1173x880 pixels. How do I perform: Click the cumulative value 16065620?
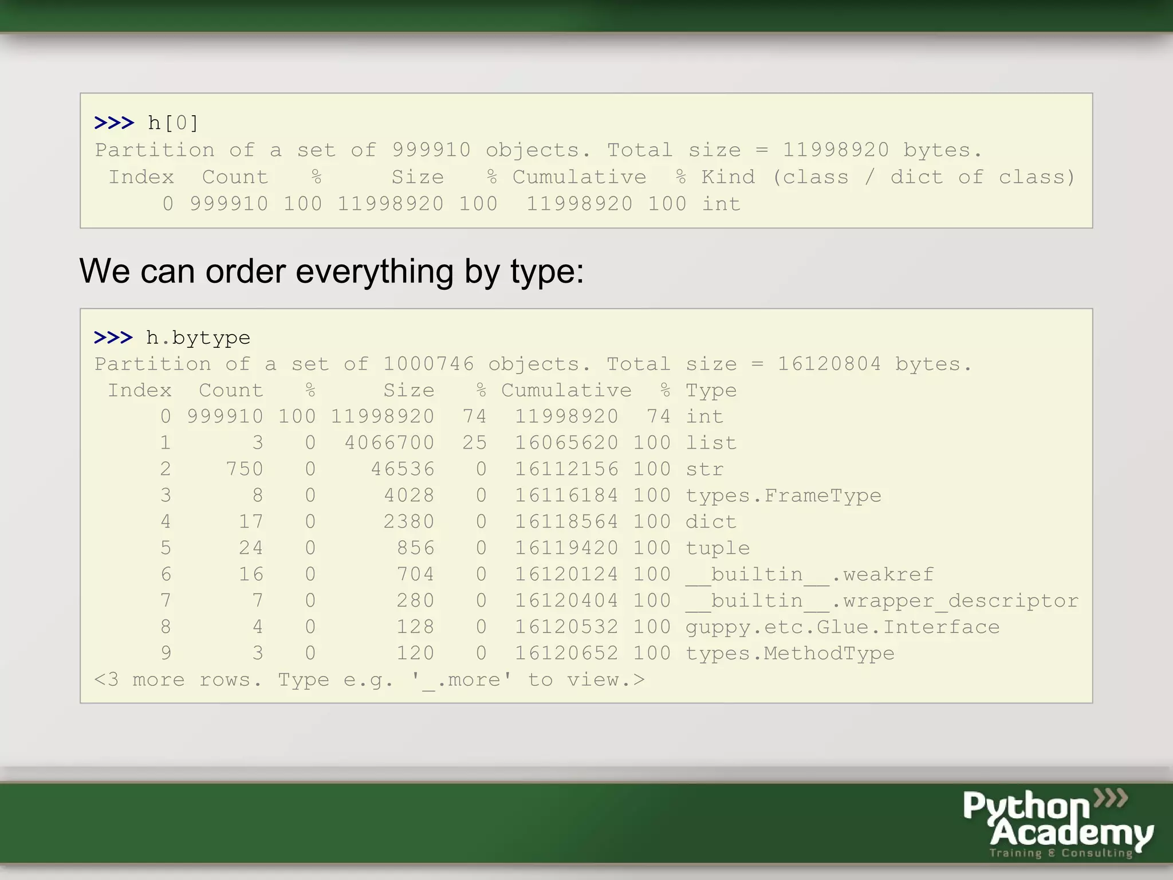tap(566, 442)
